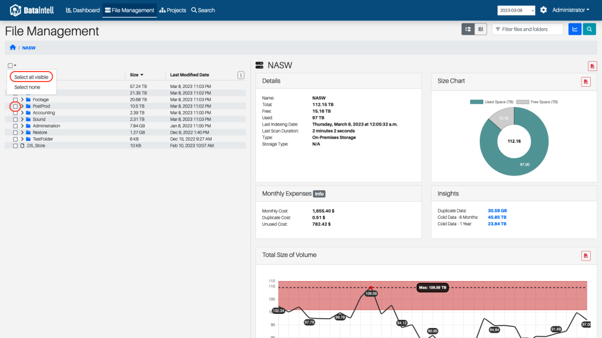Viewport: 602px width, 338px height.
Task: Open Duplicate Data 30.59 GB link
Action: tap(497, 211)
